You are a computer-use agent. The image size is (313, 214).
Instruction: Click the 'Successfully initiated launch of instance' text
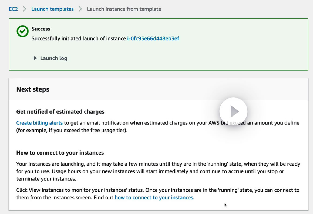[79, 38]
